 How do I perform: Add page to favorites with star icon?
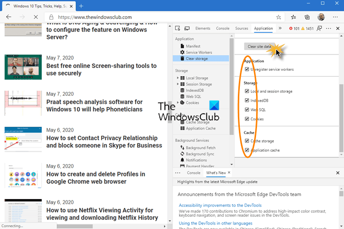(x=279, y=17)
